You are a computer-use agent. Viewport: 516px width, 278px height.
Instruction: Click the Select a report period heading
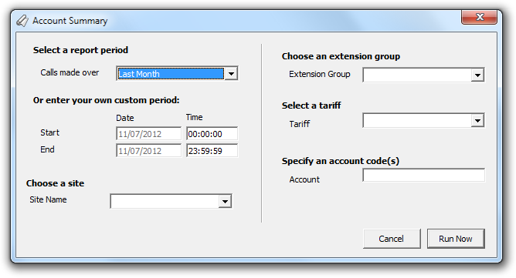(x=80, y=50)
